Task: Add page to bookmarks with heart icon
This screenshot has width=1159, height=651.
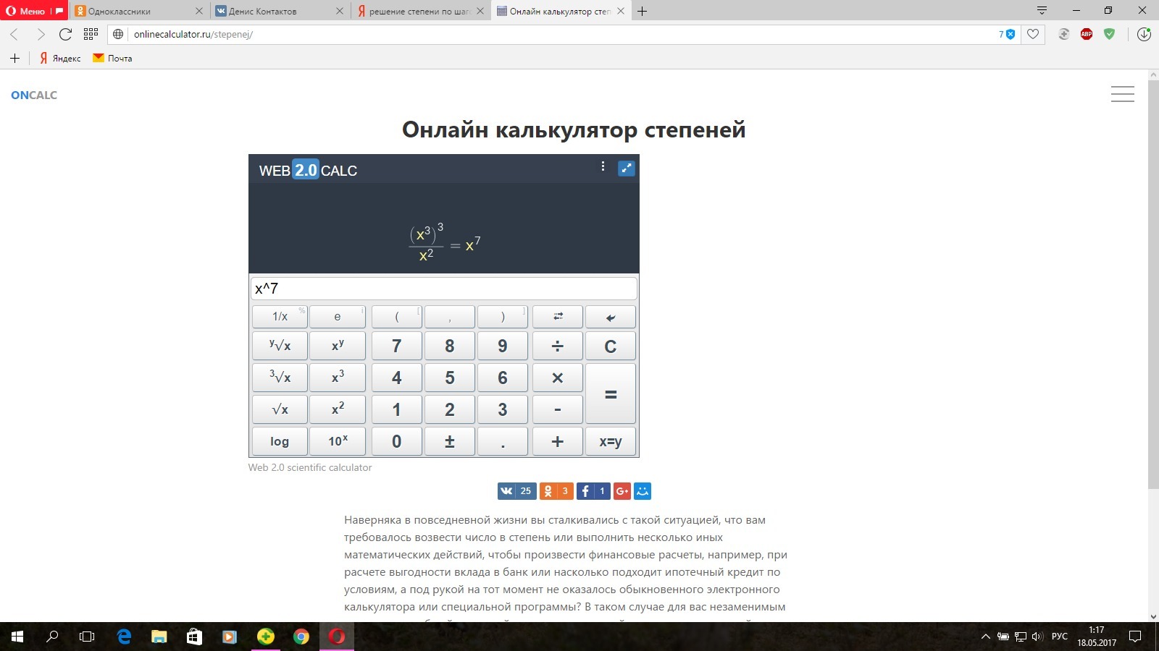Action: 1033,34
